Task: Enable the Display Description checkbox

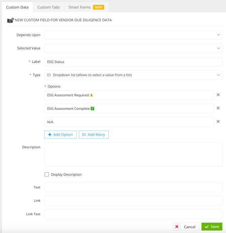Action: pos(47,174)
